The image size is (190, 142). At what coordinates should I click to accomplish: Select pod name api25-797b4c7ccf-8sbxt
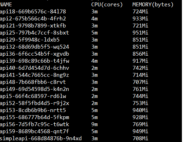[35, 33]
